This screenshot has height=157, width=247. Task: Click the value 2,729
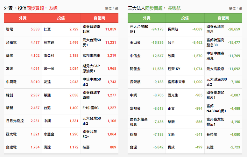click(74, 29)
